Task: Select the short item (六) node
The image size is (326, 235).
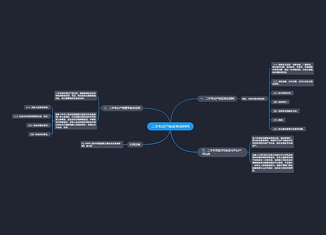Action: pyautogui.click(x=278, y=120)
